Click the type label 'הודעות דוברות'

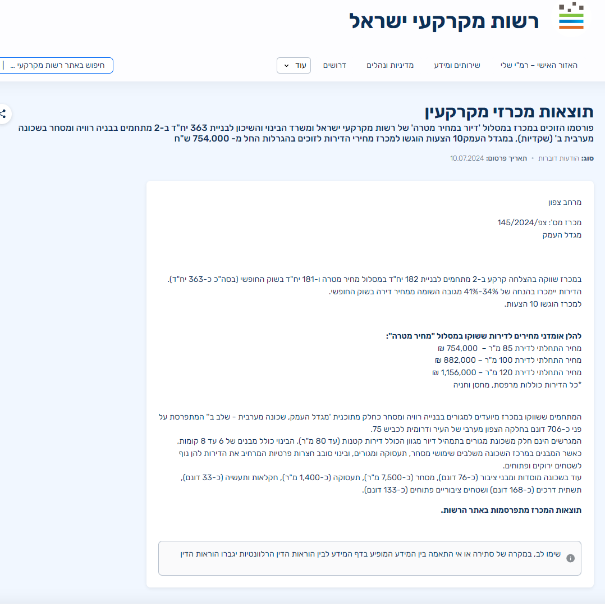pos(558,158)
